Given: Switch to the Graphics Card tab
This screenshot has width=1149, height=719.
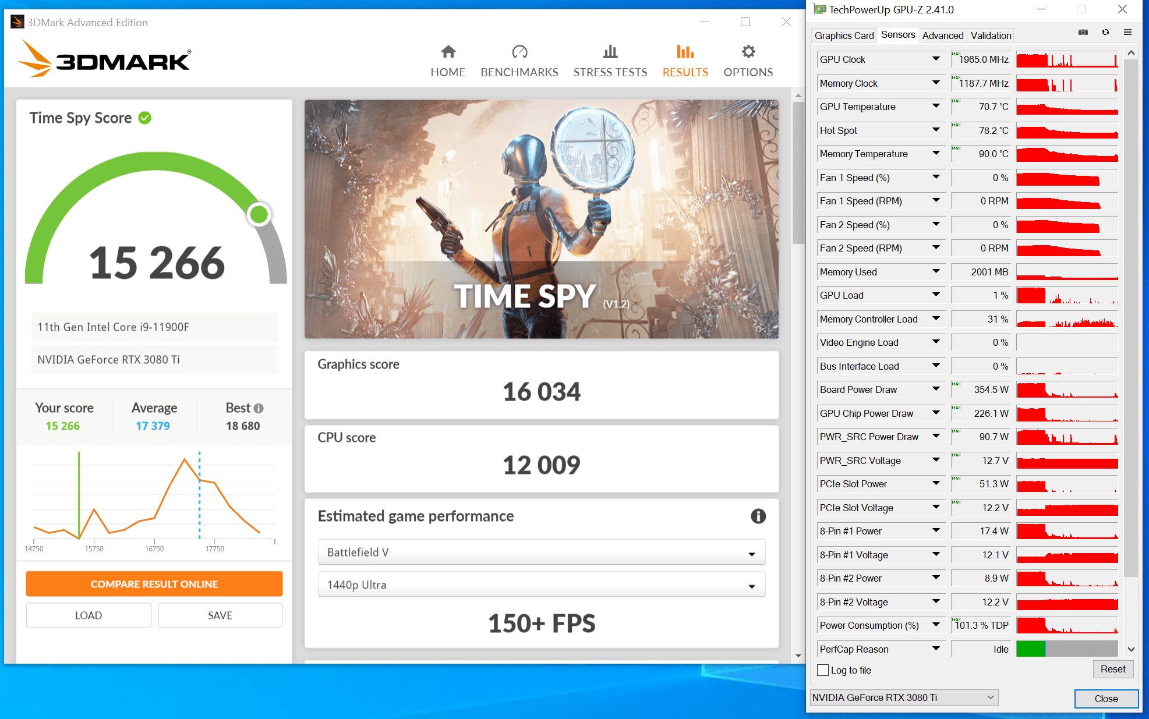Looking at the screenshot, I should pos(844,36).
